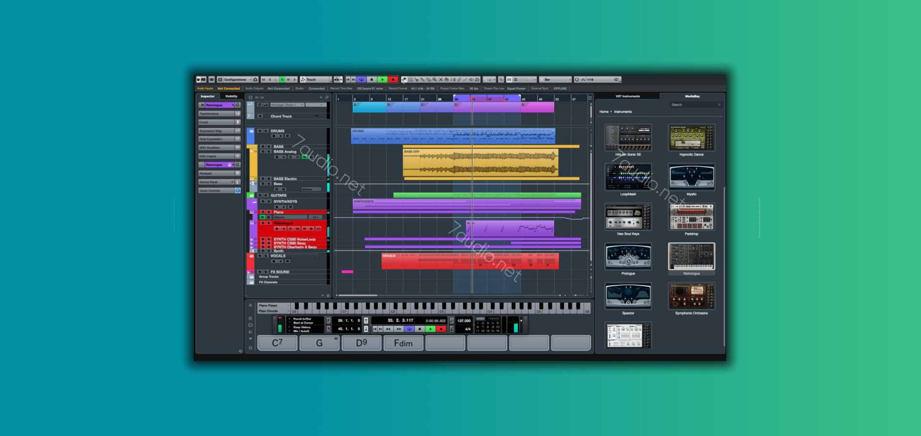Screen dimensions: 921x436
Task: Toggle global Read automation (green R)
Action: pyautogui.click(x=282, y=79)
